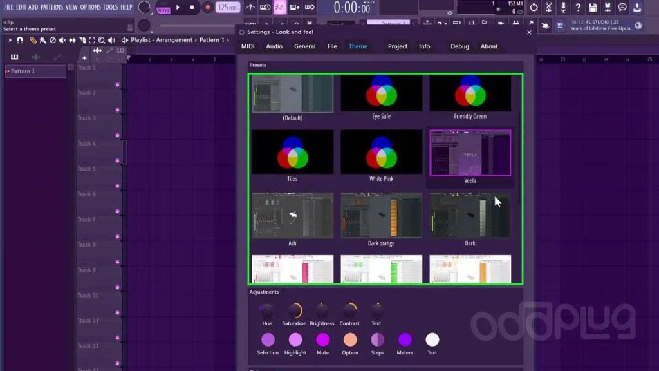Toggle the loop recording icon

(310, 7)
